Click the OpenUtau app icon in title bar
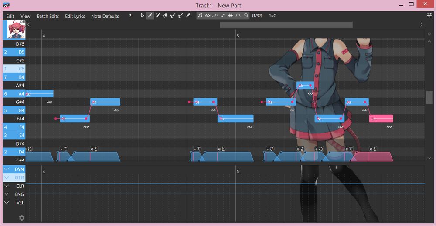Screen dimensions: 436x226 pos(7,5)
